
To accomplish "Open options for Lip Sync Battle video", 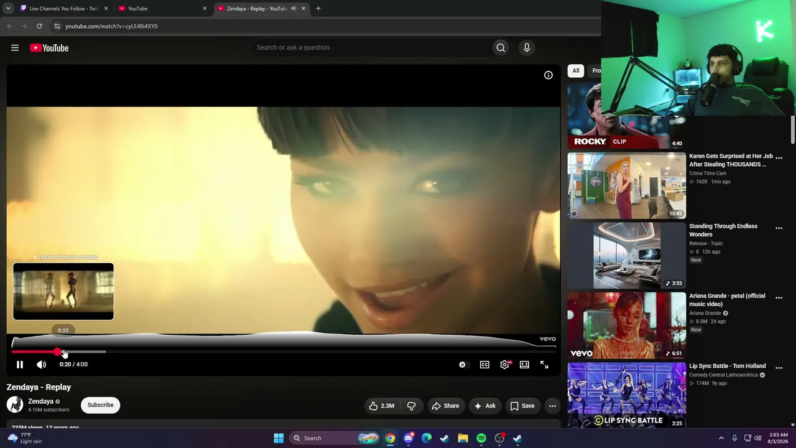I will [779, 368].
